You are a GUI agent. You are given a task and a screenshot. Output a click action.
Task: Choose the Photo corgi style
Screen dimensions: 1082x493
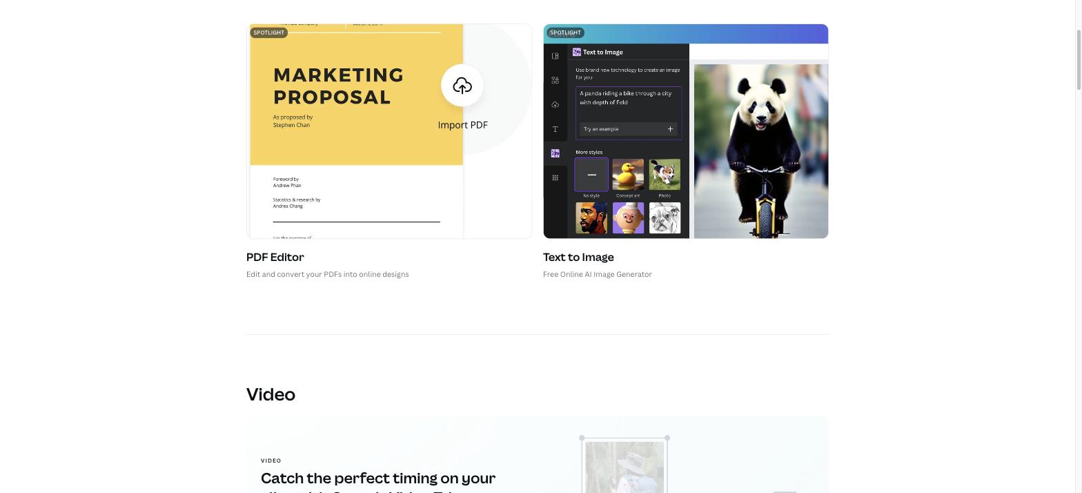coord(665,175)
